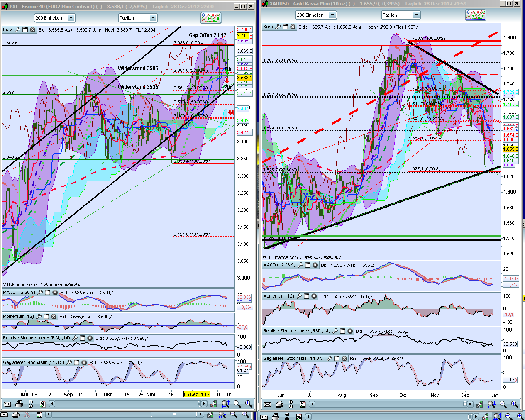Viewport: 525px width, 420px height.
Task: Remove the Kurs panel in PXI chart
Action: pos(32,30)
